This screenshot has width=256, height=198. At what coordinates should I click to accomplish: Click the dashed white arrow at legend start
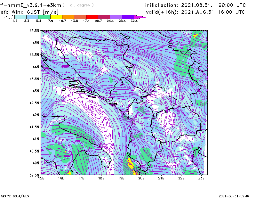pyautogui.click(x=9, y=17)
